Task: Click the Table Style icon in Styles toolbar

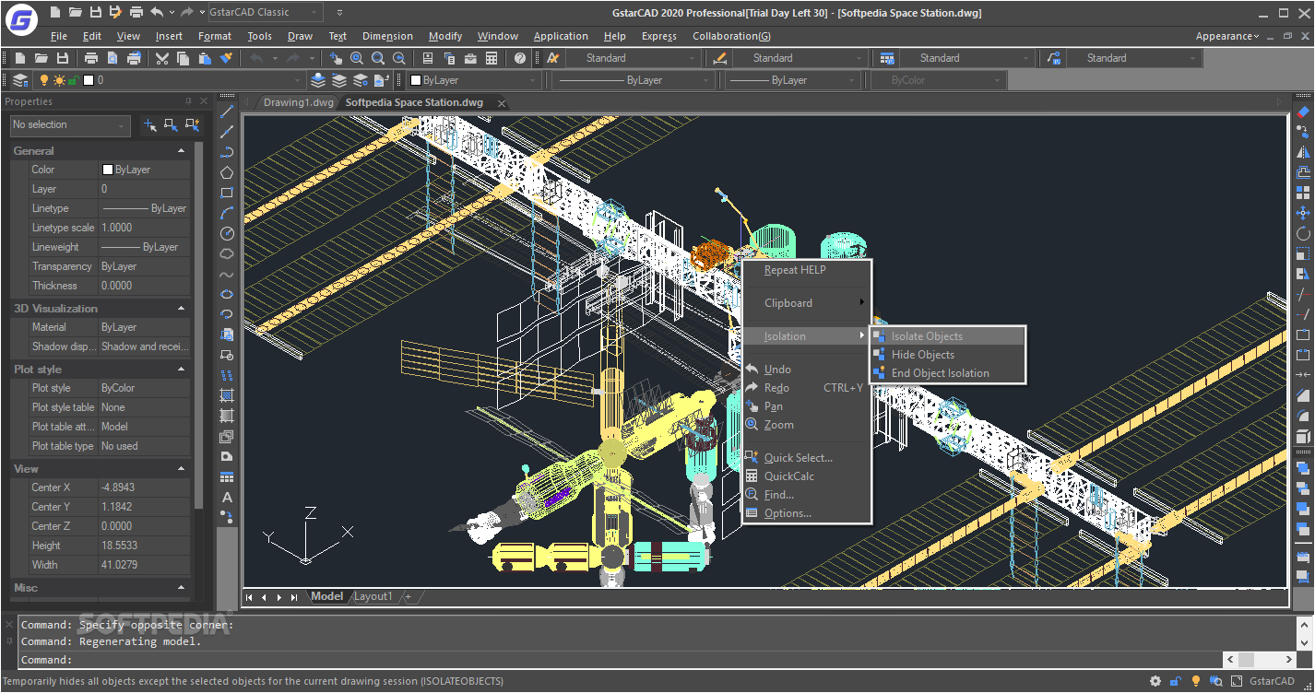Action: tap(887, 58)
